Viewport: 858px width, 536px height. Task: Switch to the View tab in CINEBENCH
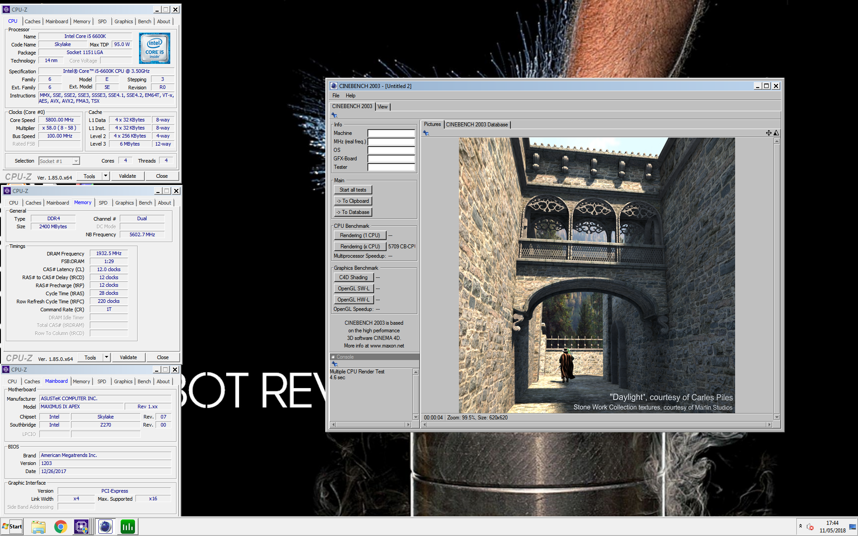(x=383, y=107)
